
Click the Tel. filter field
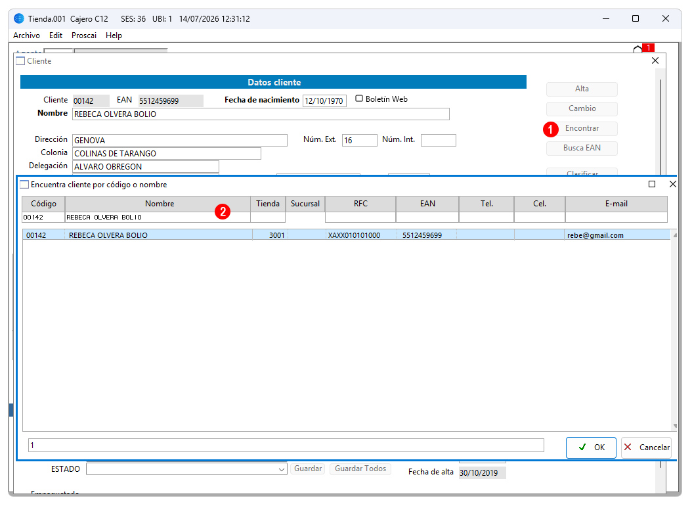pyautogui.click(x=487, y=218)
